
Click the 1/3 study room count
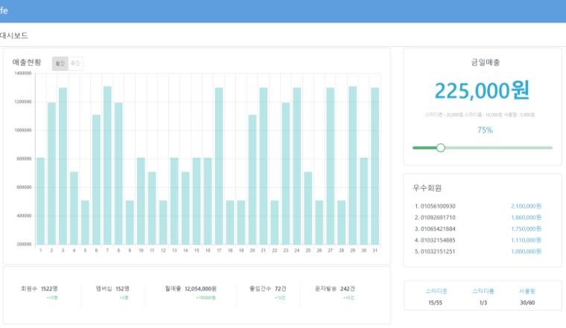483,303
